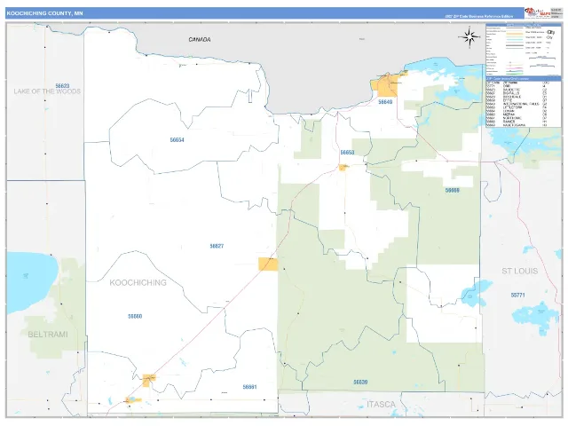The width and height of the screenshot is (568, 426).
Task: Click the KOOCHICHING county name
Action: 138,282
